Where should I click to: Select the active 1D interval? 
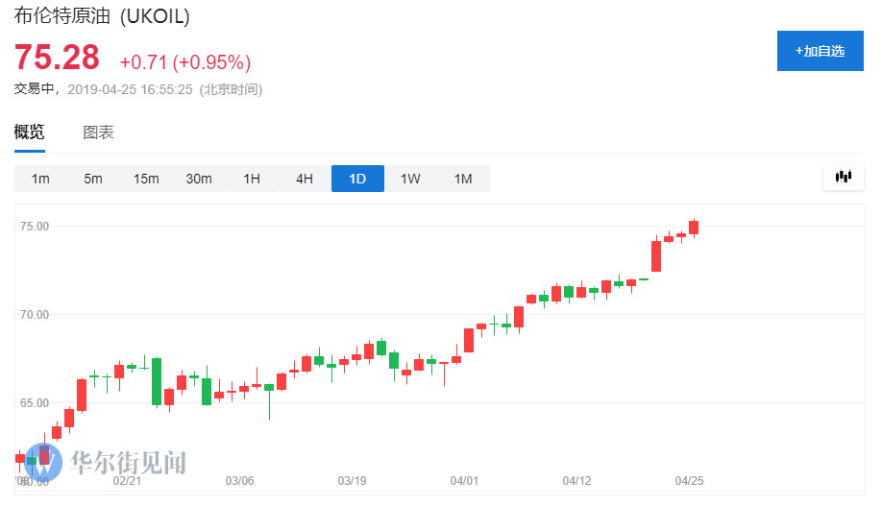pyautogui.click(x=357, y=179)
